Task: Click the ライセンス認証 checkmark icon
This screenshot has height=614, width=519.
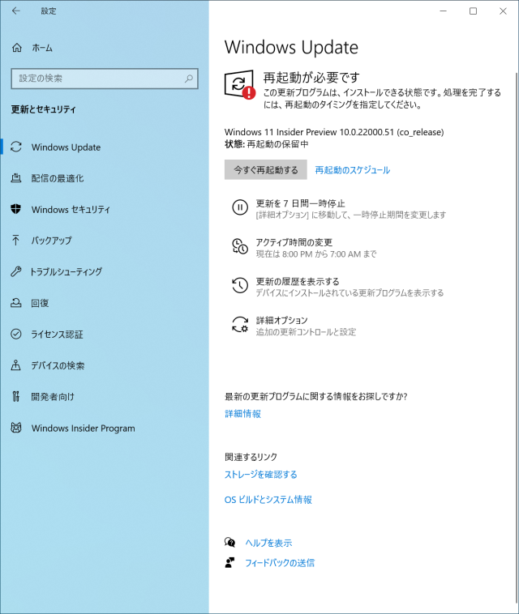Action: coord(16,334)
